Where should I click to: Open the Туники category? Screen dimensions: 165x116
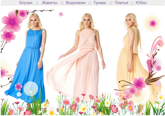coord(100,3)
